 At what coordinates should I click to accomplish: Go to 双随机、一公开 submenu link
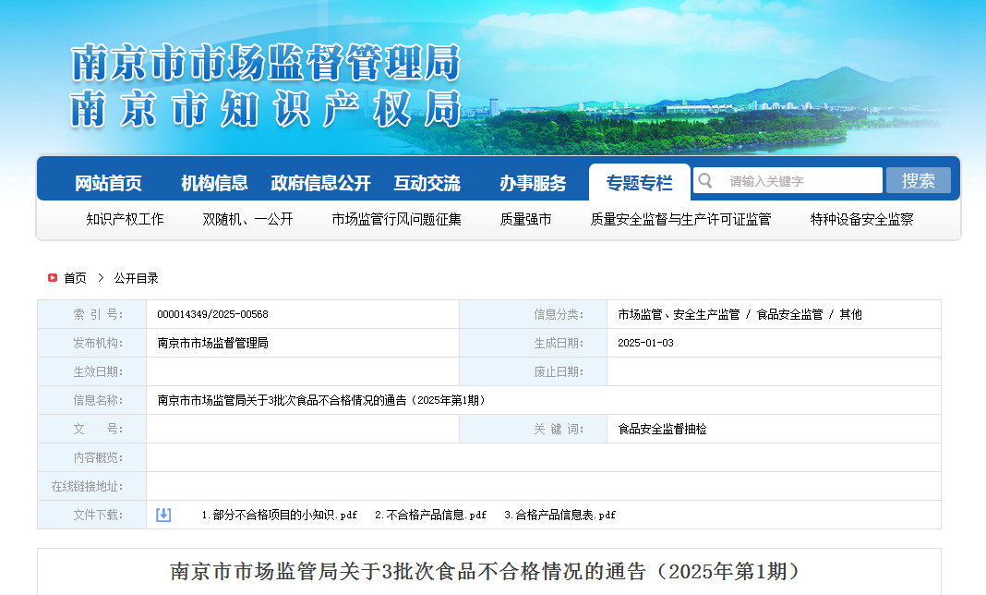247,219
